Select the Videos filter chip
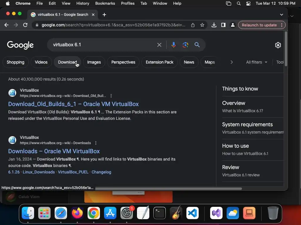 pos(41,62)
